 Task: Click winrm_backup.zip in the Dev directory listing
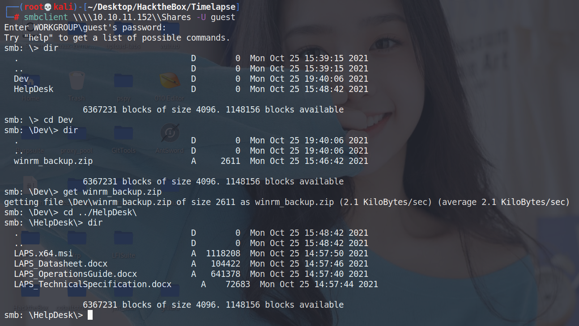point(53,161)
